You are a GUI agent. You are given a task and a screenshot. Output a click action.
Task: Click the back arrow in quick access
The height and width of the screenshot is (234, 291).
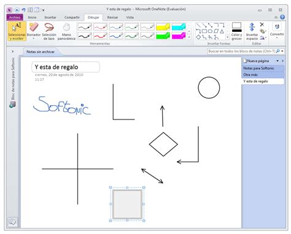pyautogui.click(x=17, y=10)
